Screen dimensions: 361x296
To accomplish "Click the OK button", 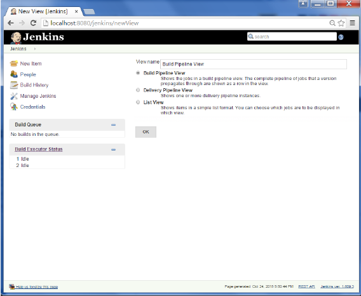I will click(x=146, y=132).
